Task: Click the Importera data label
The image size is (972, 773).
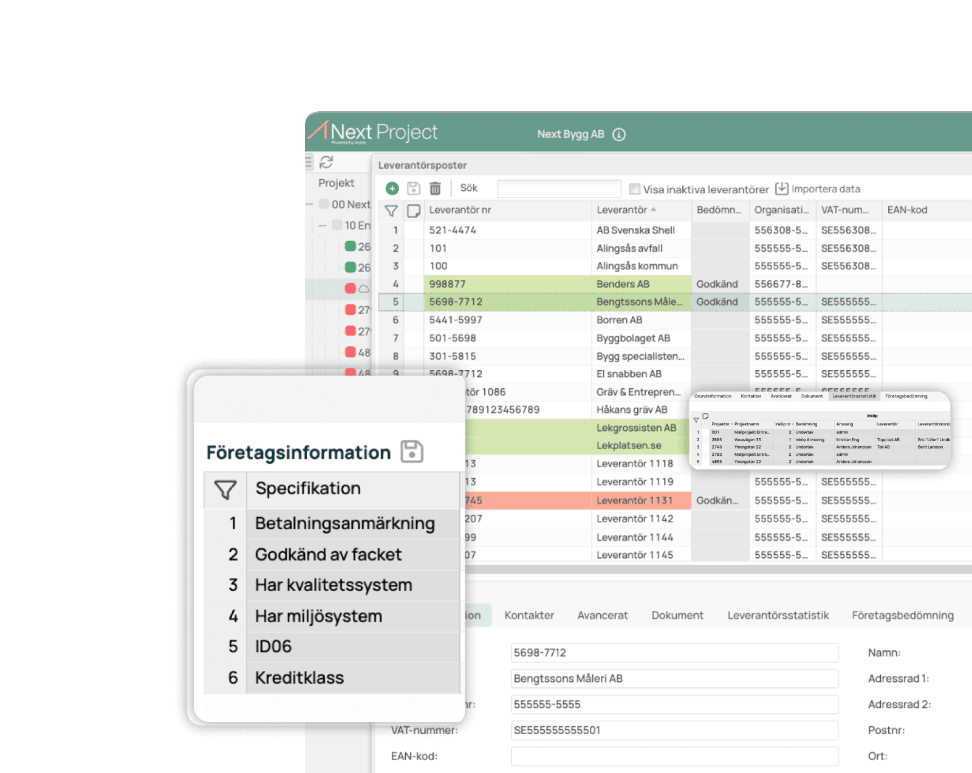Action: click(x=826, y=189)
